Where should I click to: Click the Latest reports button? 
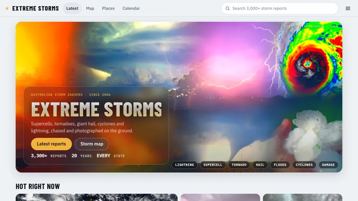tap(51, 144)
